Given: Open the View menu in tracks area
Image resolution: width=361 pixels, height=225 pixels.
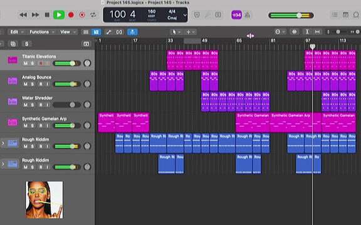Looking at the screenshot, I should (x=68, y=32).
